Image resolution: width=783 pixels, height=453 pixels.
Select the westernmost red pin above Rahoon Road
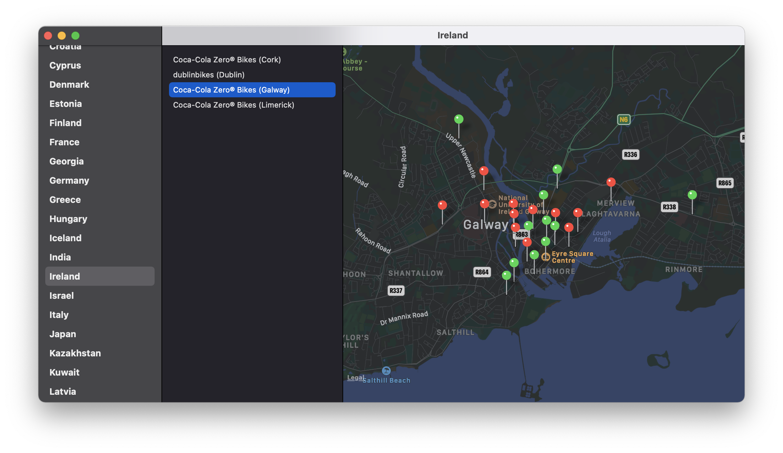(x=442, y=205)
